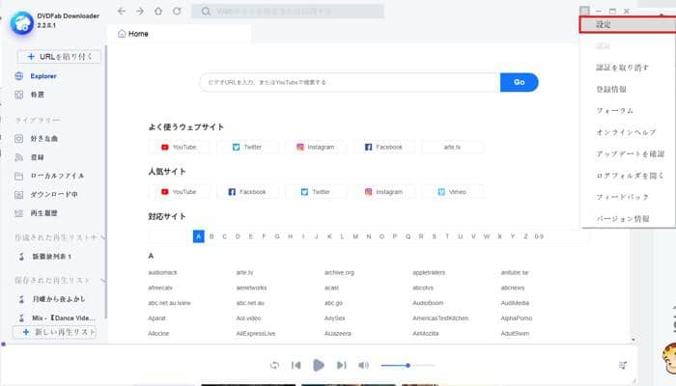
Task: Select オンラインヘルプ menu entry
Action: 628,132
